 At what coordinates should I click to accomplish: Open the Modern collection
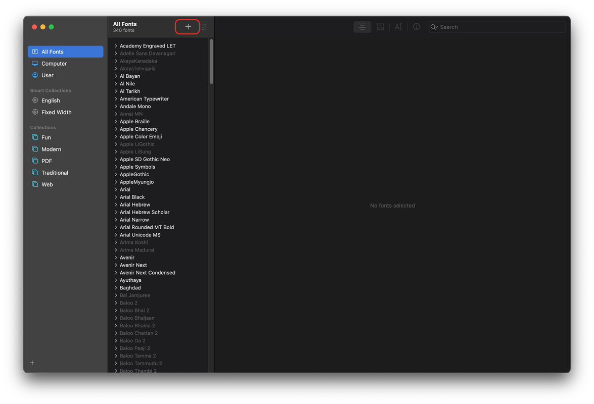coord(66,149)
